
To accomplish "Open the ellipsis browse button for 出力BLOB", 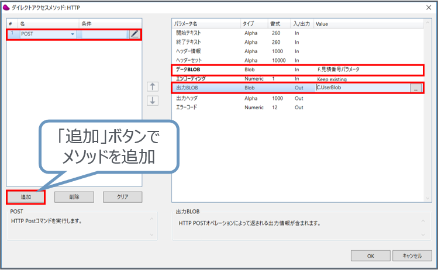I will pyautogui.click(x=415, y=88).
